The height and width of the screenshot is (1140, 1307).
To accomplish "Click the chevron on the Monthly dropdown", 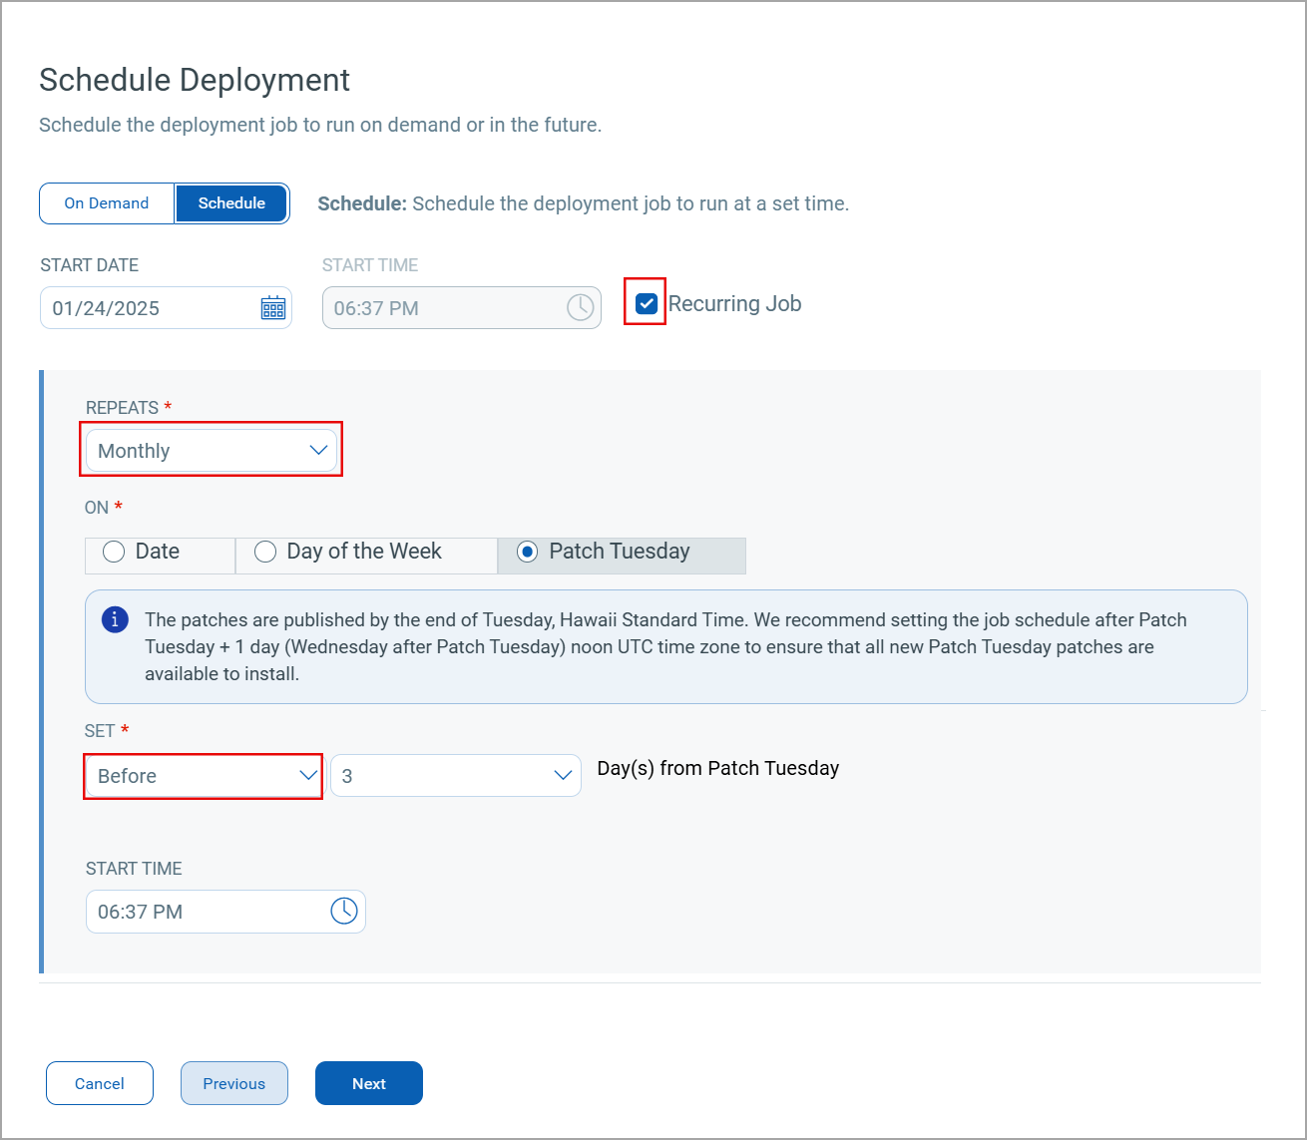I will [318, 450].
